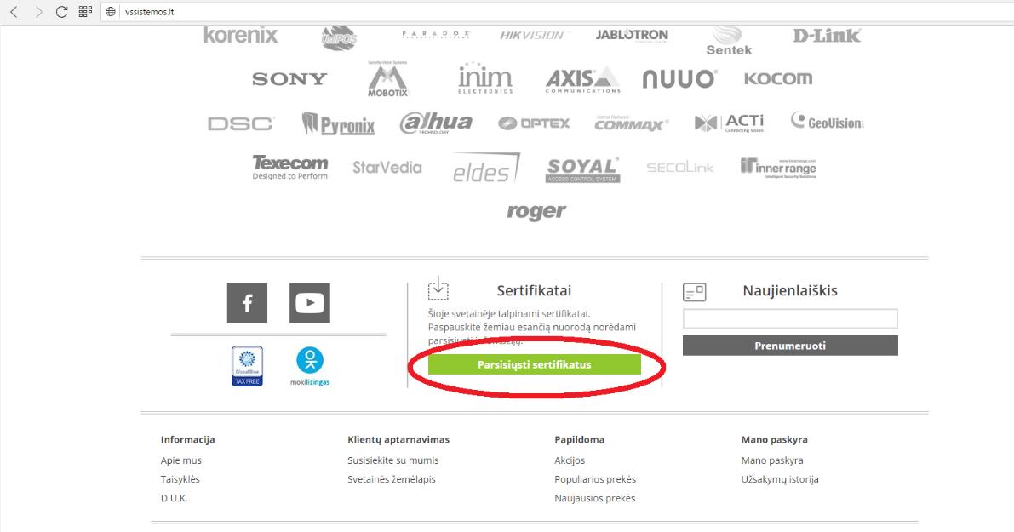Image resolution: width=1014 pixels, height=532 pixels.
Task: Open the Mobotix brand logo
Action: [387, 79]
